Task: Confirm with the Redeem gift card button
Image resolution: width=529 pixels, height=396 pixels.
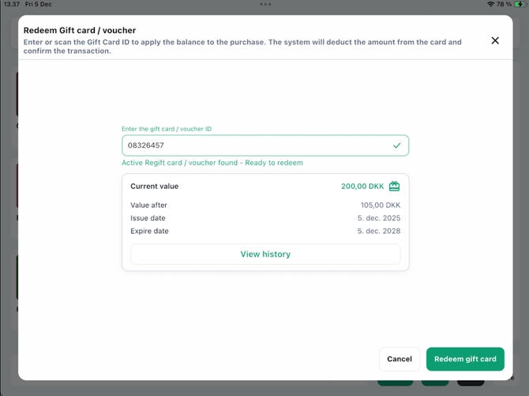Action: tap(465, 359)
